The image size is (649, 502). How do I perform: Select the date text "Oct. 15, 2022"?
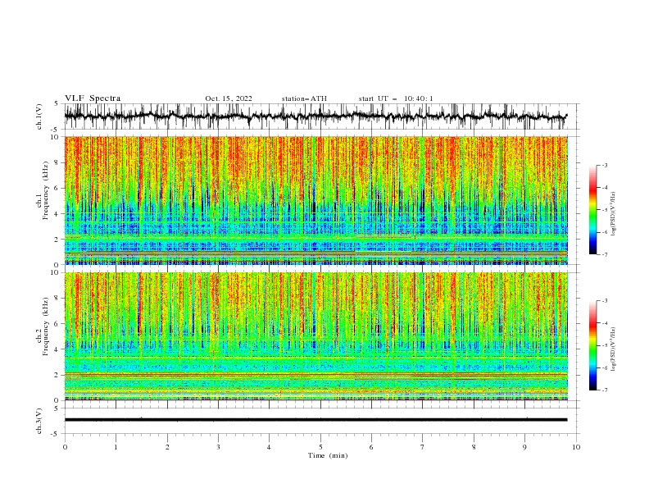coord(229,98)
